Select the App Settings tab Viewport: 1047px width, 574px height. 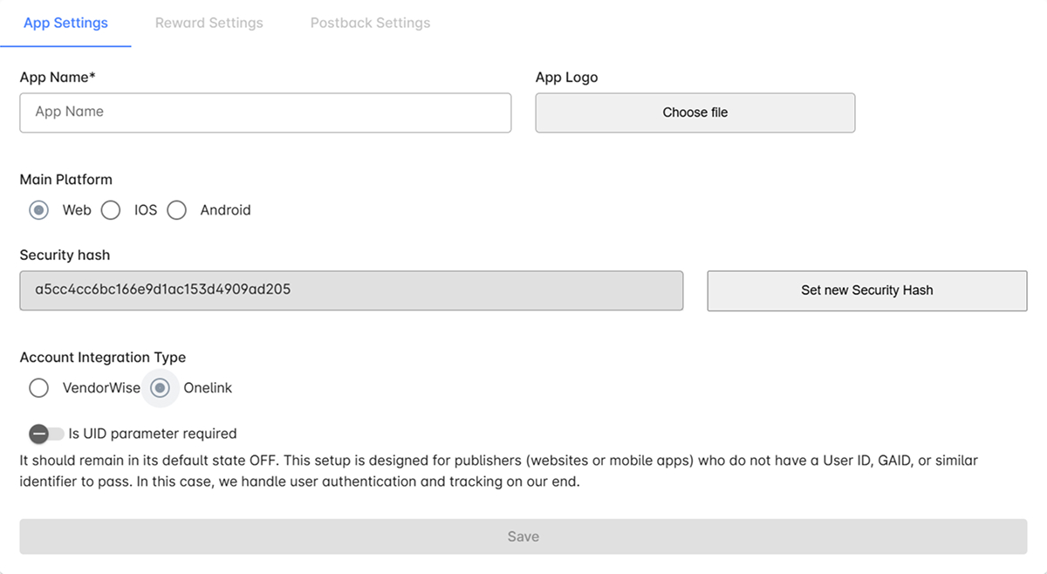65,23
